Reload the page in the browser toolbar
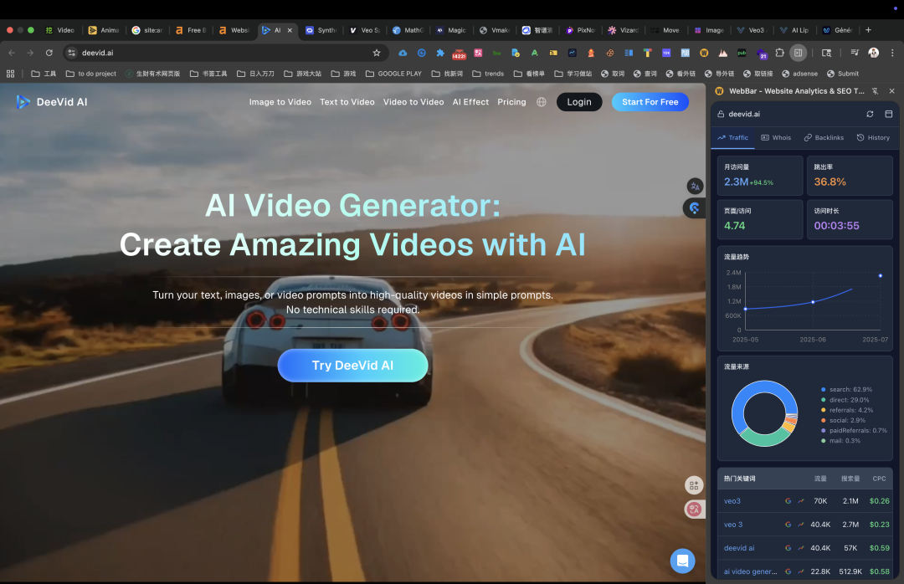 click(x=49, y=53)
